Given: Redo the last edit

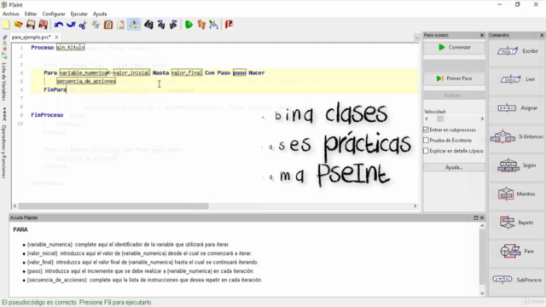Looking at the screenshot, I should (x=71, y=25).
